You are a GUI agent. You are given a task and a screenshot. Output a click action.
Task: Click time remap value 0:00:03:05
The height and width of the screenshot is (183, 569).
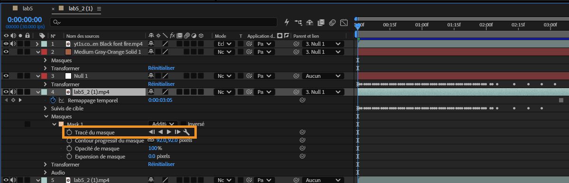160,100
